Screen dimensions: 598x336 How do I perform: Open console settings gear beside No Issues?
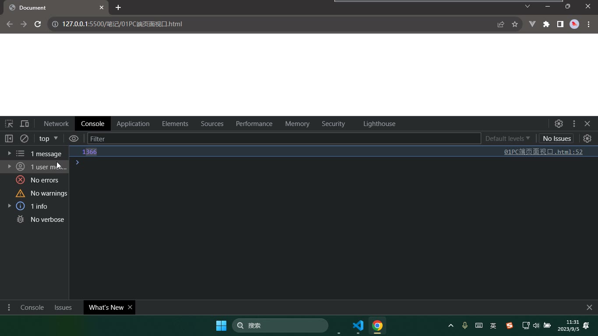point(587,139)
